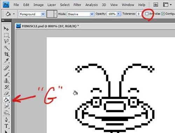Select the Paint Bucket tool in toolbox
This screenshot has width=175, height=133.
pyautogui.click(x=6, y=100)
